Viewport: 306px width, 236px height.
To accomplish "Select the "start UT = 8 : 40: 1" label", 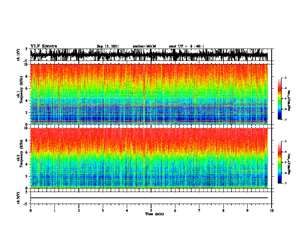I will coord(187,46).
